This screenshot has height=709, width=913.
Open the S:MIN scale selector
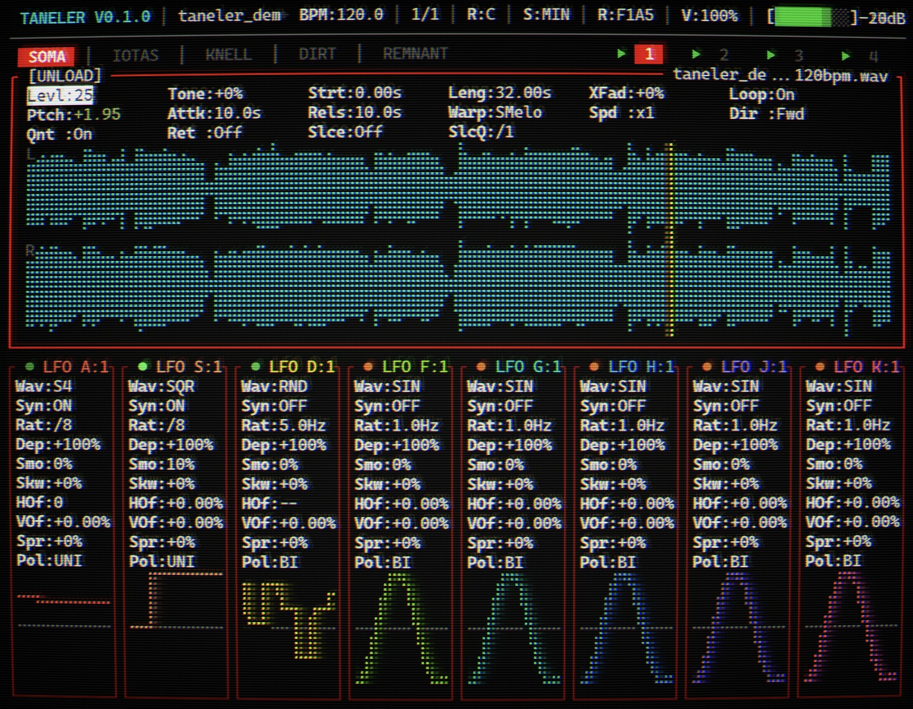tap(547, 14)
